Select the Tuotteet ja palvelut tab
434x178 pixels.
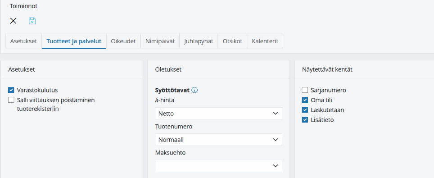tap(74, 41)
